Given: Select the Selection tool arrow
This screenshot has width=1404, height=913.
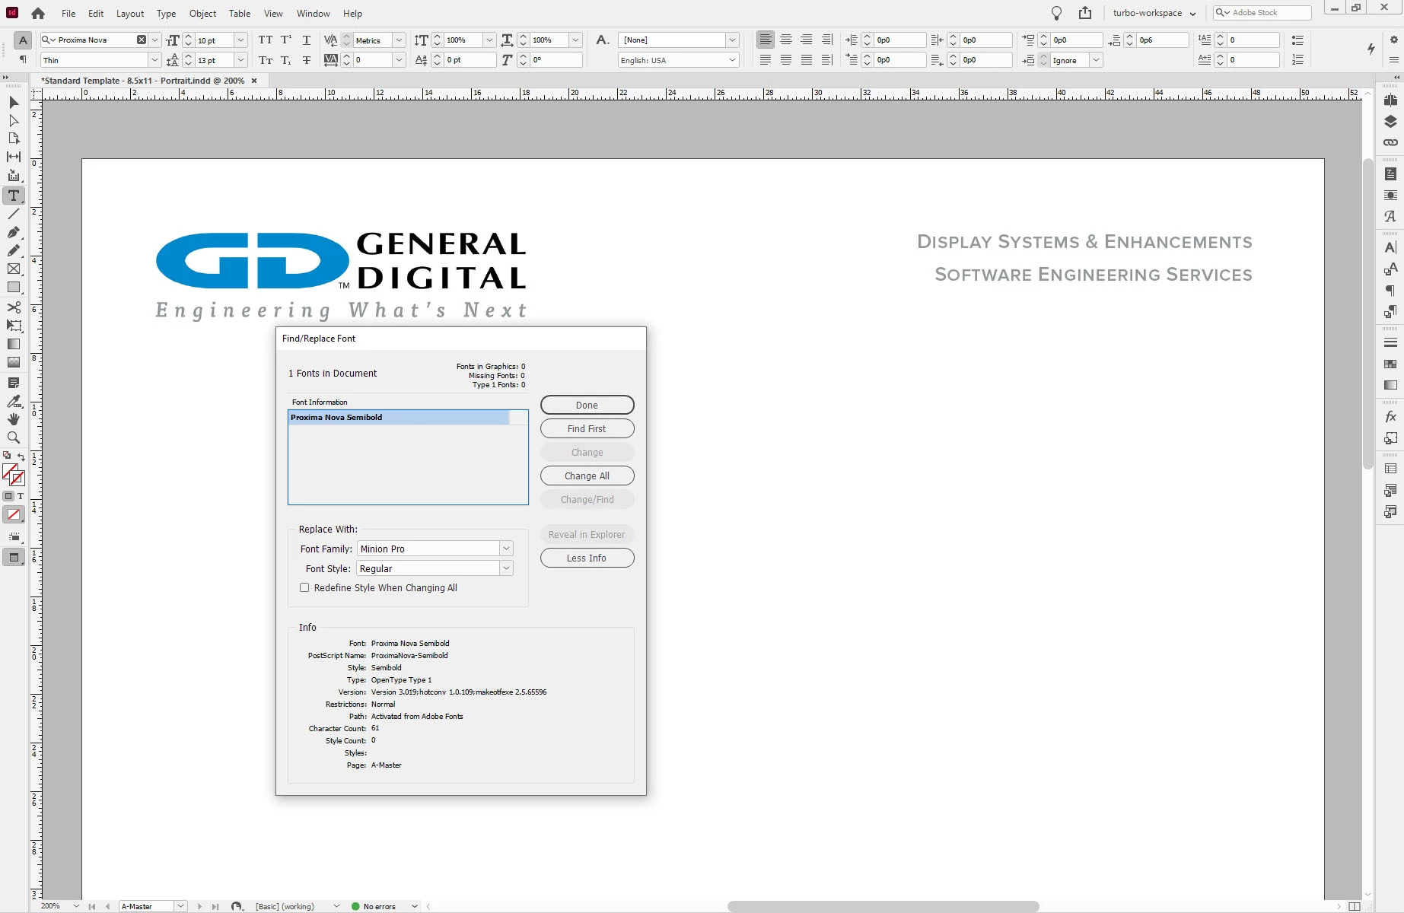Looking at the screenshot, I should [x=14, y=102].
